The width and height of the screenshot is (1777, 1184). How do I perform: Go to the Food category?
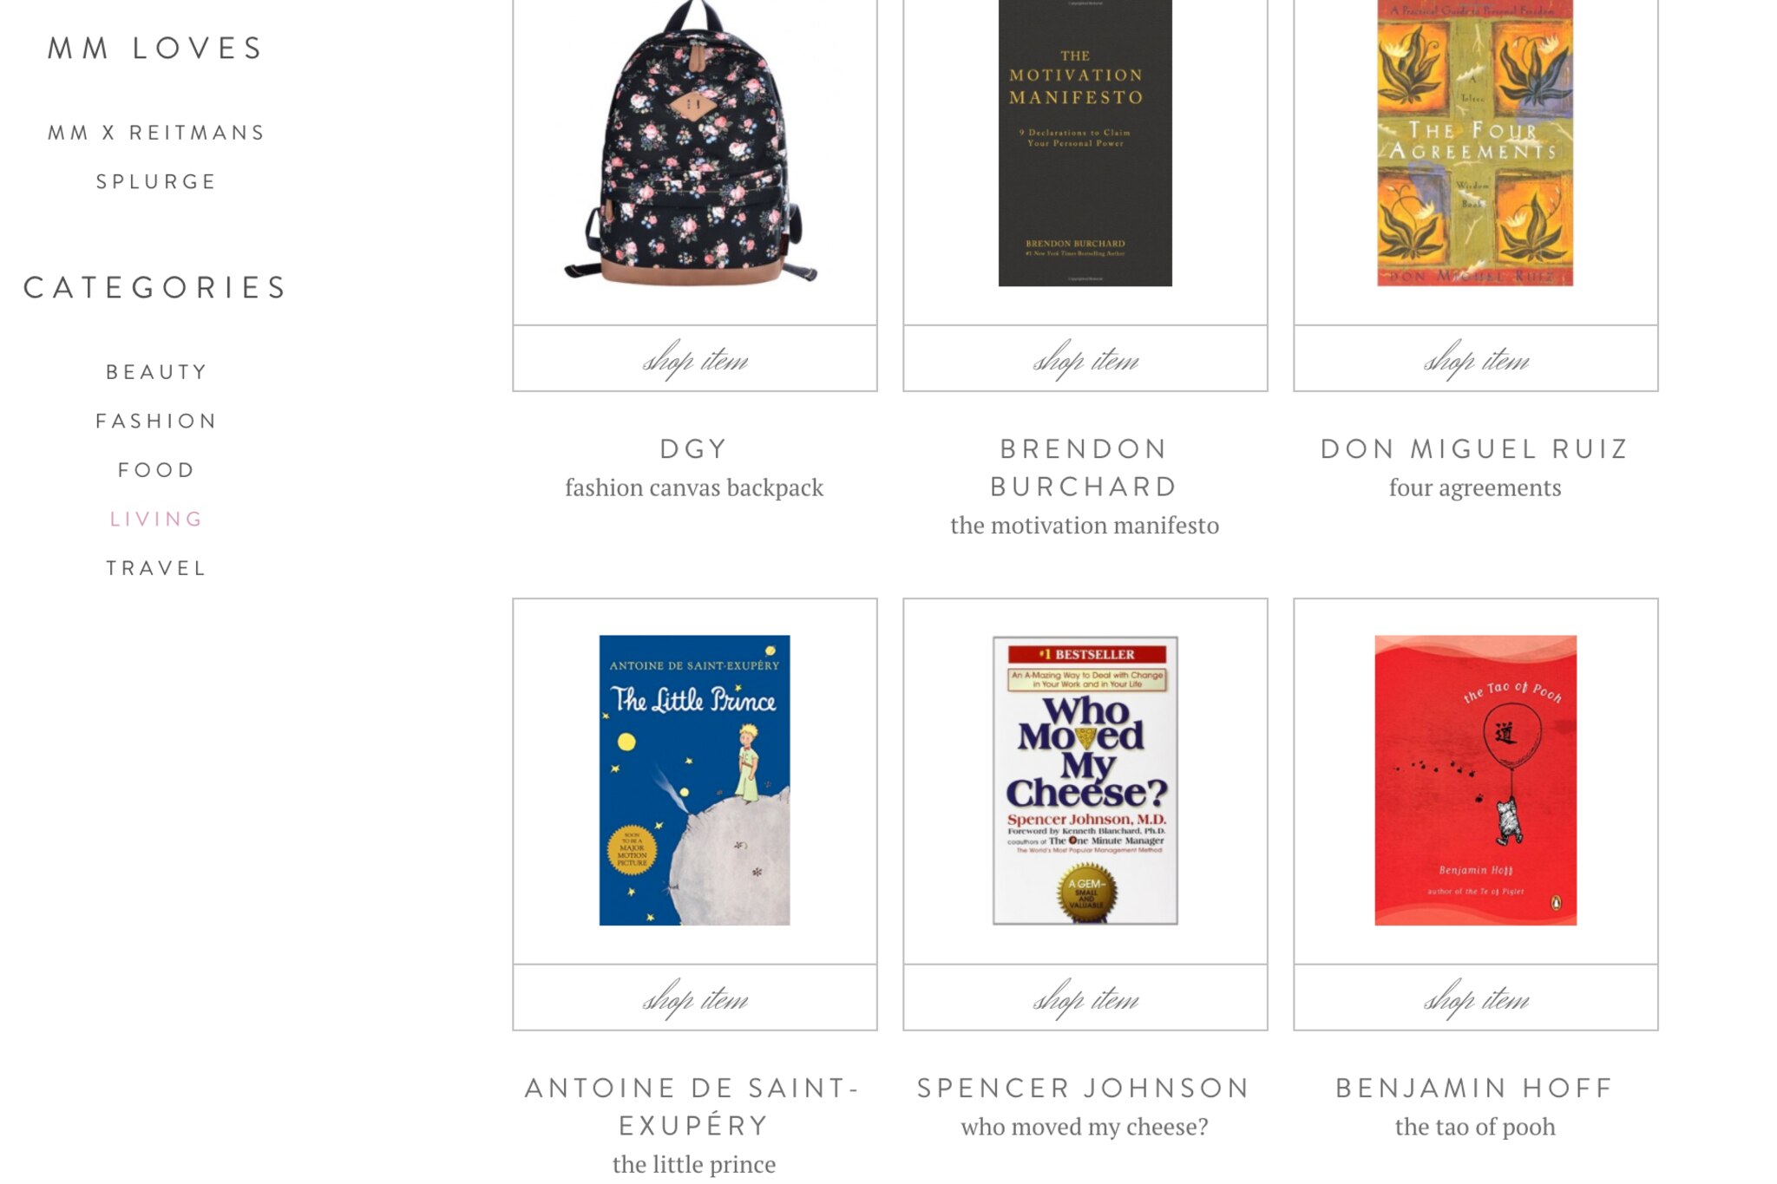pyautogui.click(x=156, y=470)
